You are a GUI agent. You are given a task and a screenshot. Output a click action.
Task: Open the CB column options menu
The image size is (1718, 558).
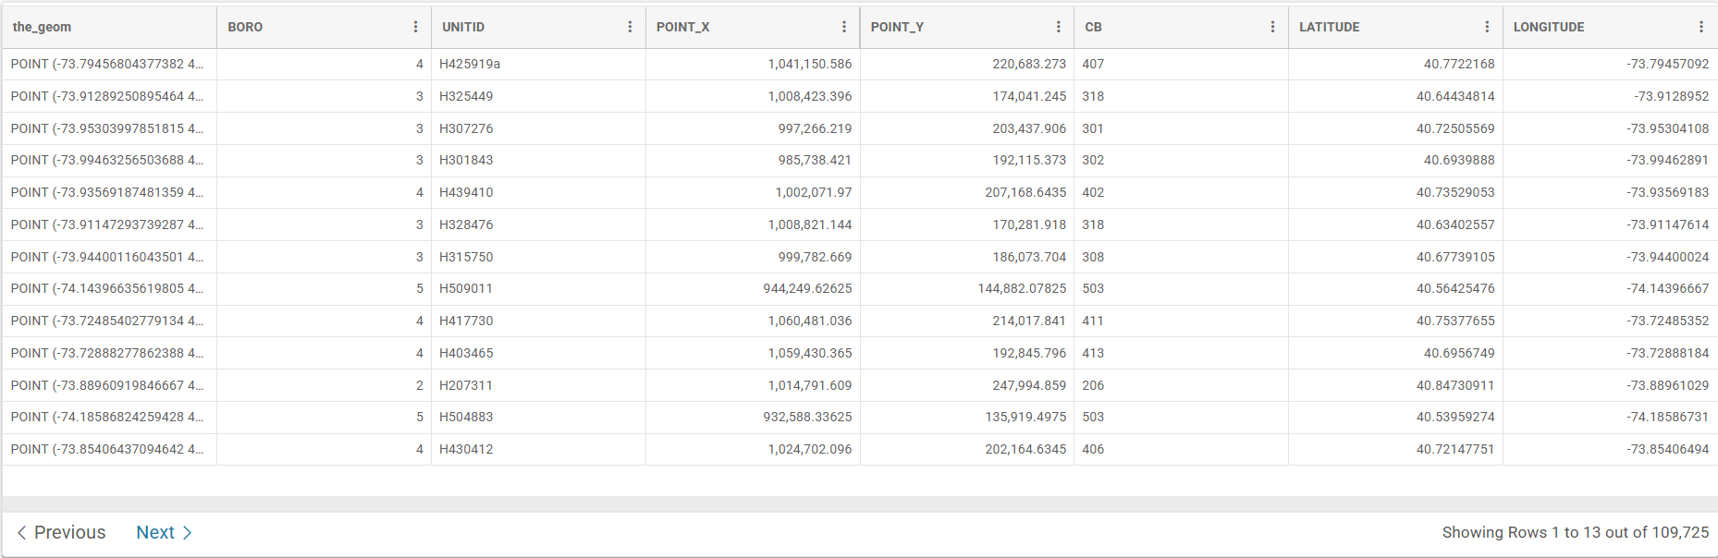[x=1272, y=27]
